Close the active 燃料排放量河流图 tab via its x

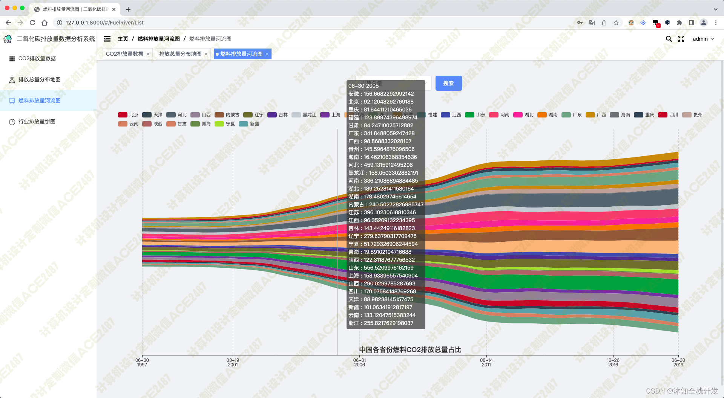tap(267, 54)
